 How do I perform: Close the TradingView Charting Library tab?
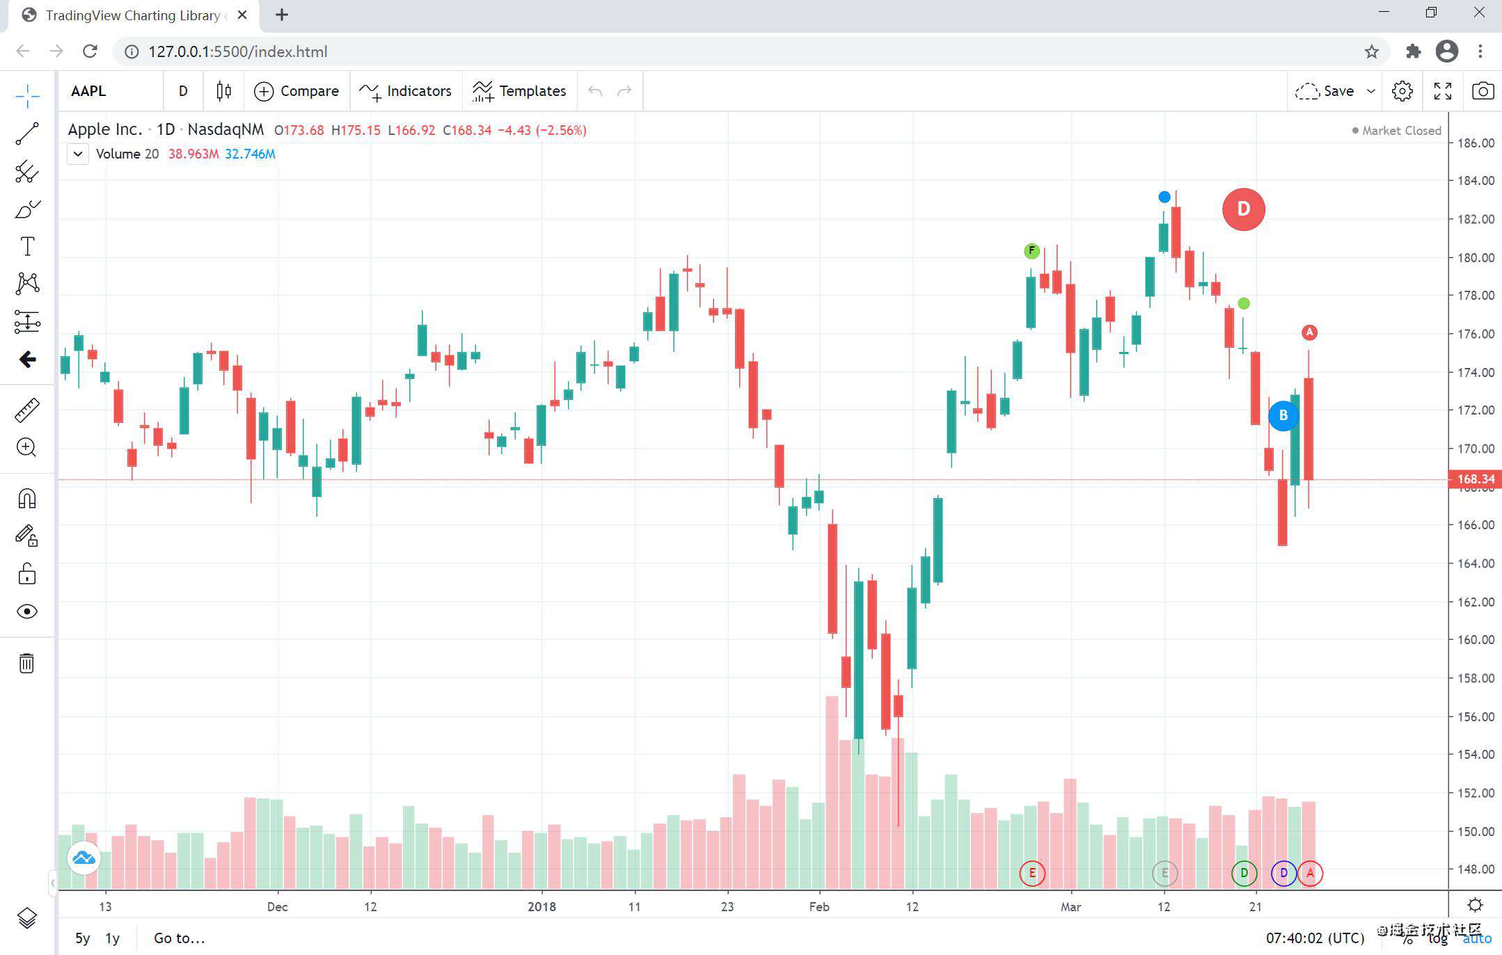242,15
